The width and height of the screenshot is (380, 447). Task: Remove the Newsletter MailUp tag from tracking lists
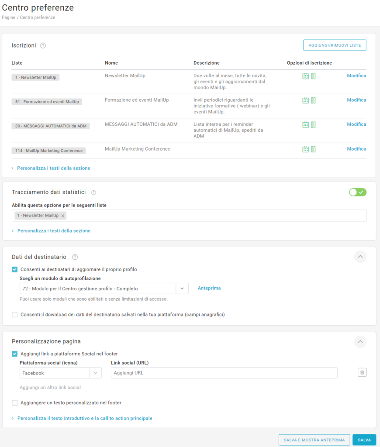point(63,216)
